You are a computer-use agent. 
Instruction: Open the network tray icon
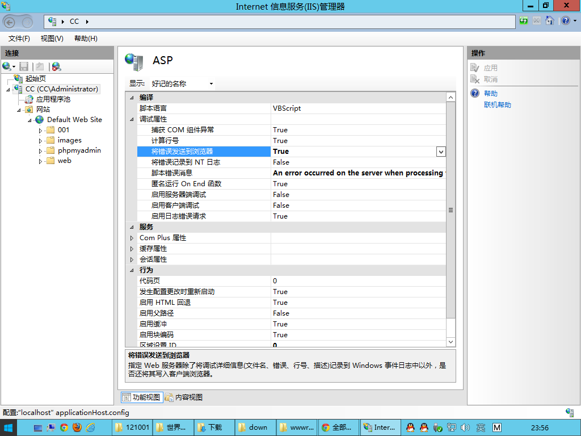[451, 427]
